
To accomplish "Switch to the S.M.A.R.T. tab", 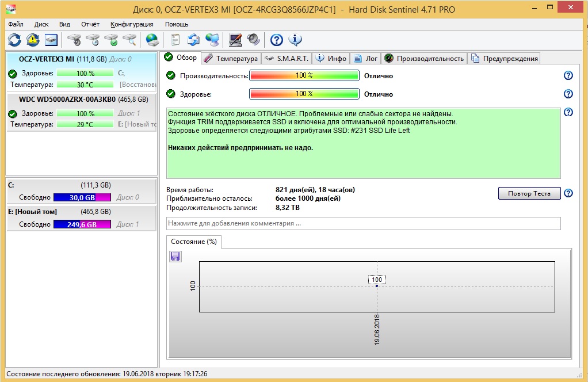I will (287, 58).
